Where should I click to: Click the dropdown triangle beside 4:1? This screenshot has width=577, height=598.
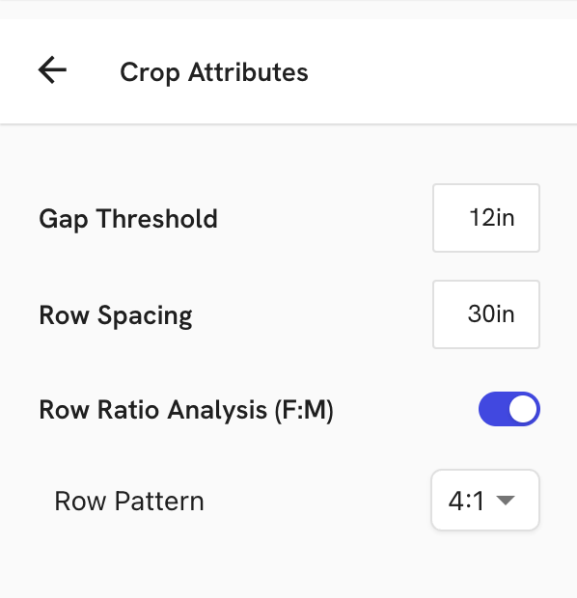506,500
